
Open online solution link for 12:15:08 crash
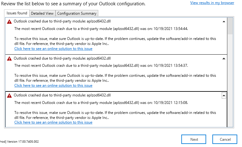click(x=53, y=122)
